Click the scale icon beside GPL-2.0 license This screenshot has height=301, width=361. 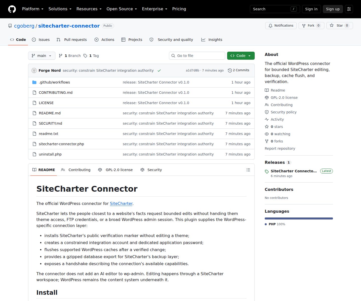pyautogui.click(x=267, y=98)
